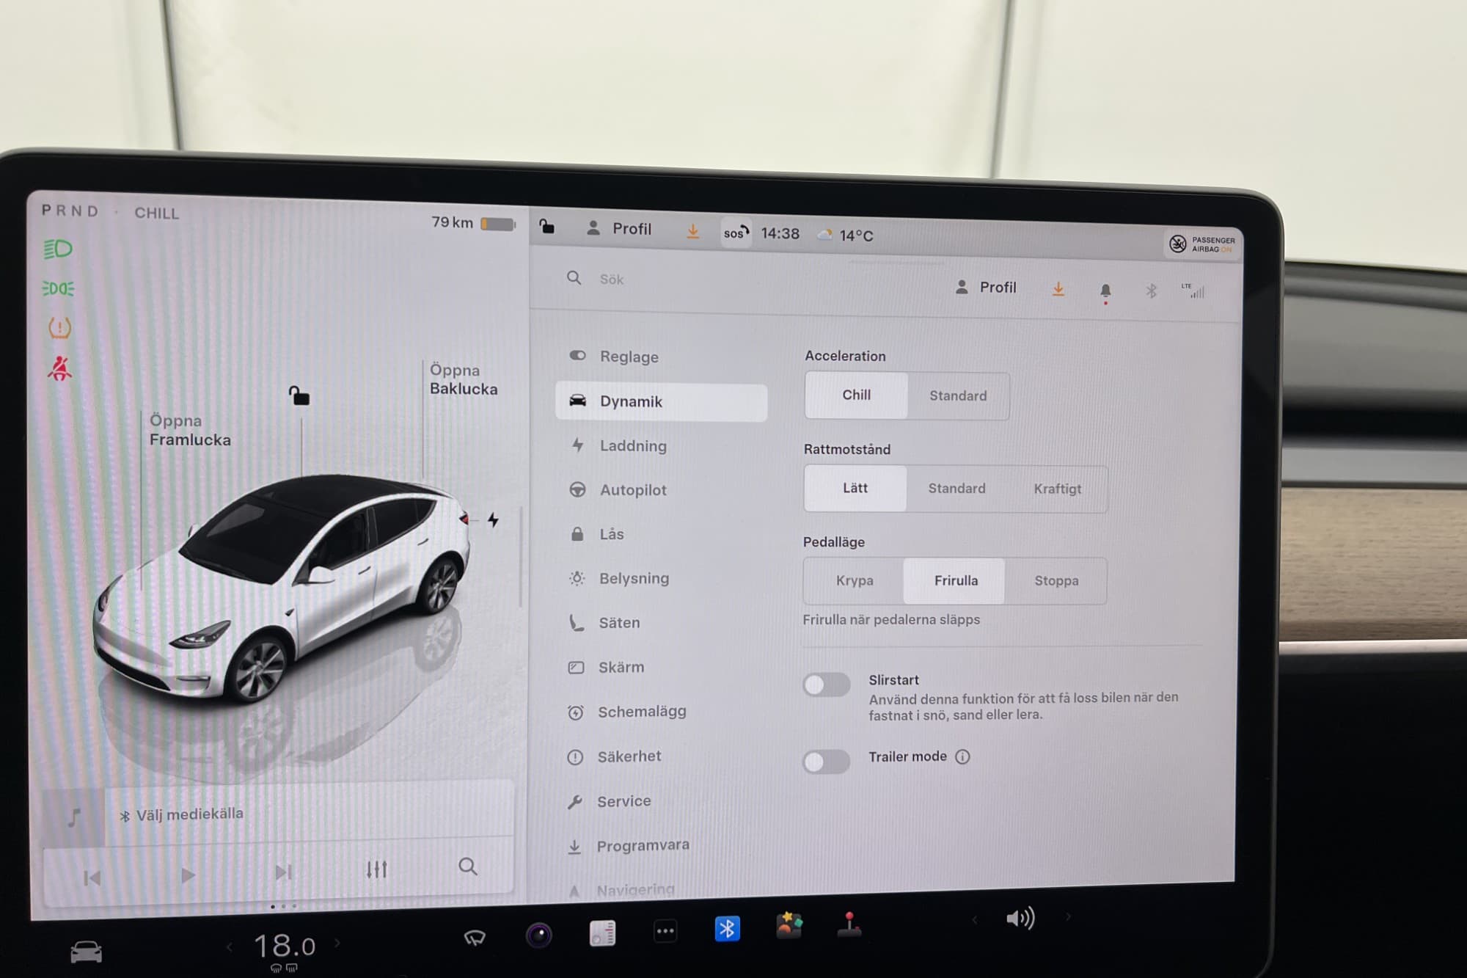Tap the notification bell icon
The height and width of the screenshot is (978, 1467).
(x=1105, y=291)
